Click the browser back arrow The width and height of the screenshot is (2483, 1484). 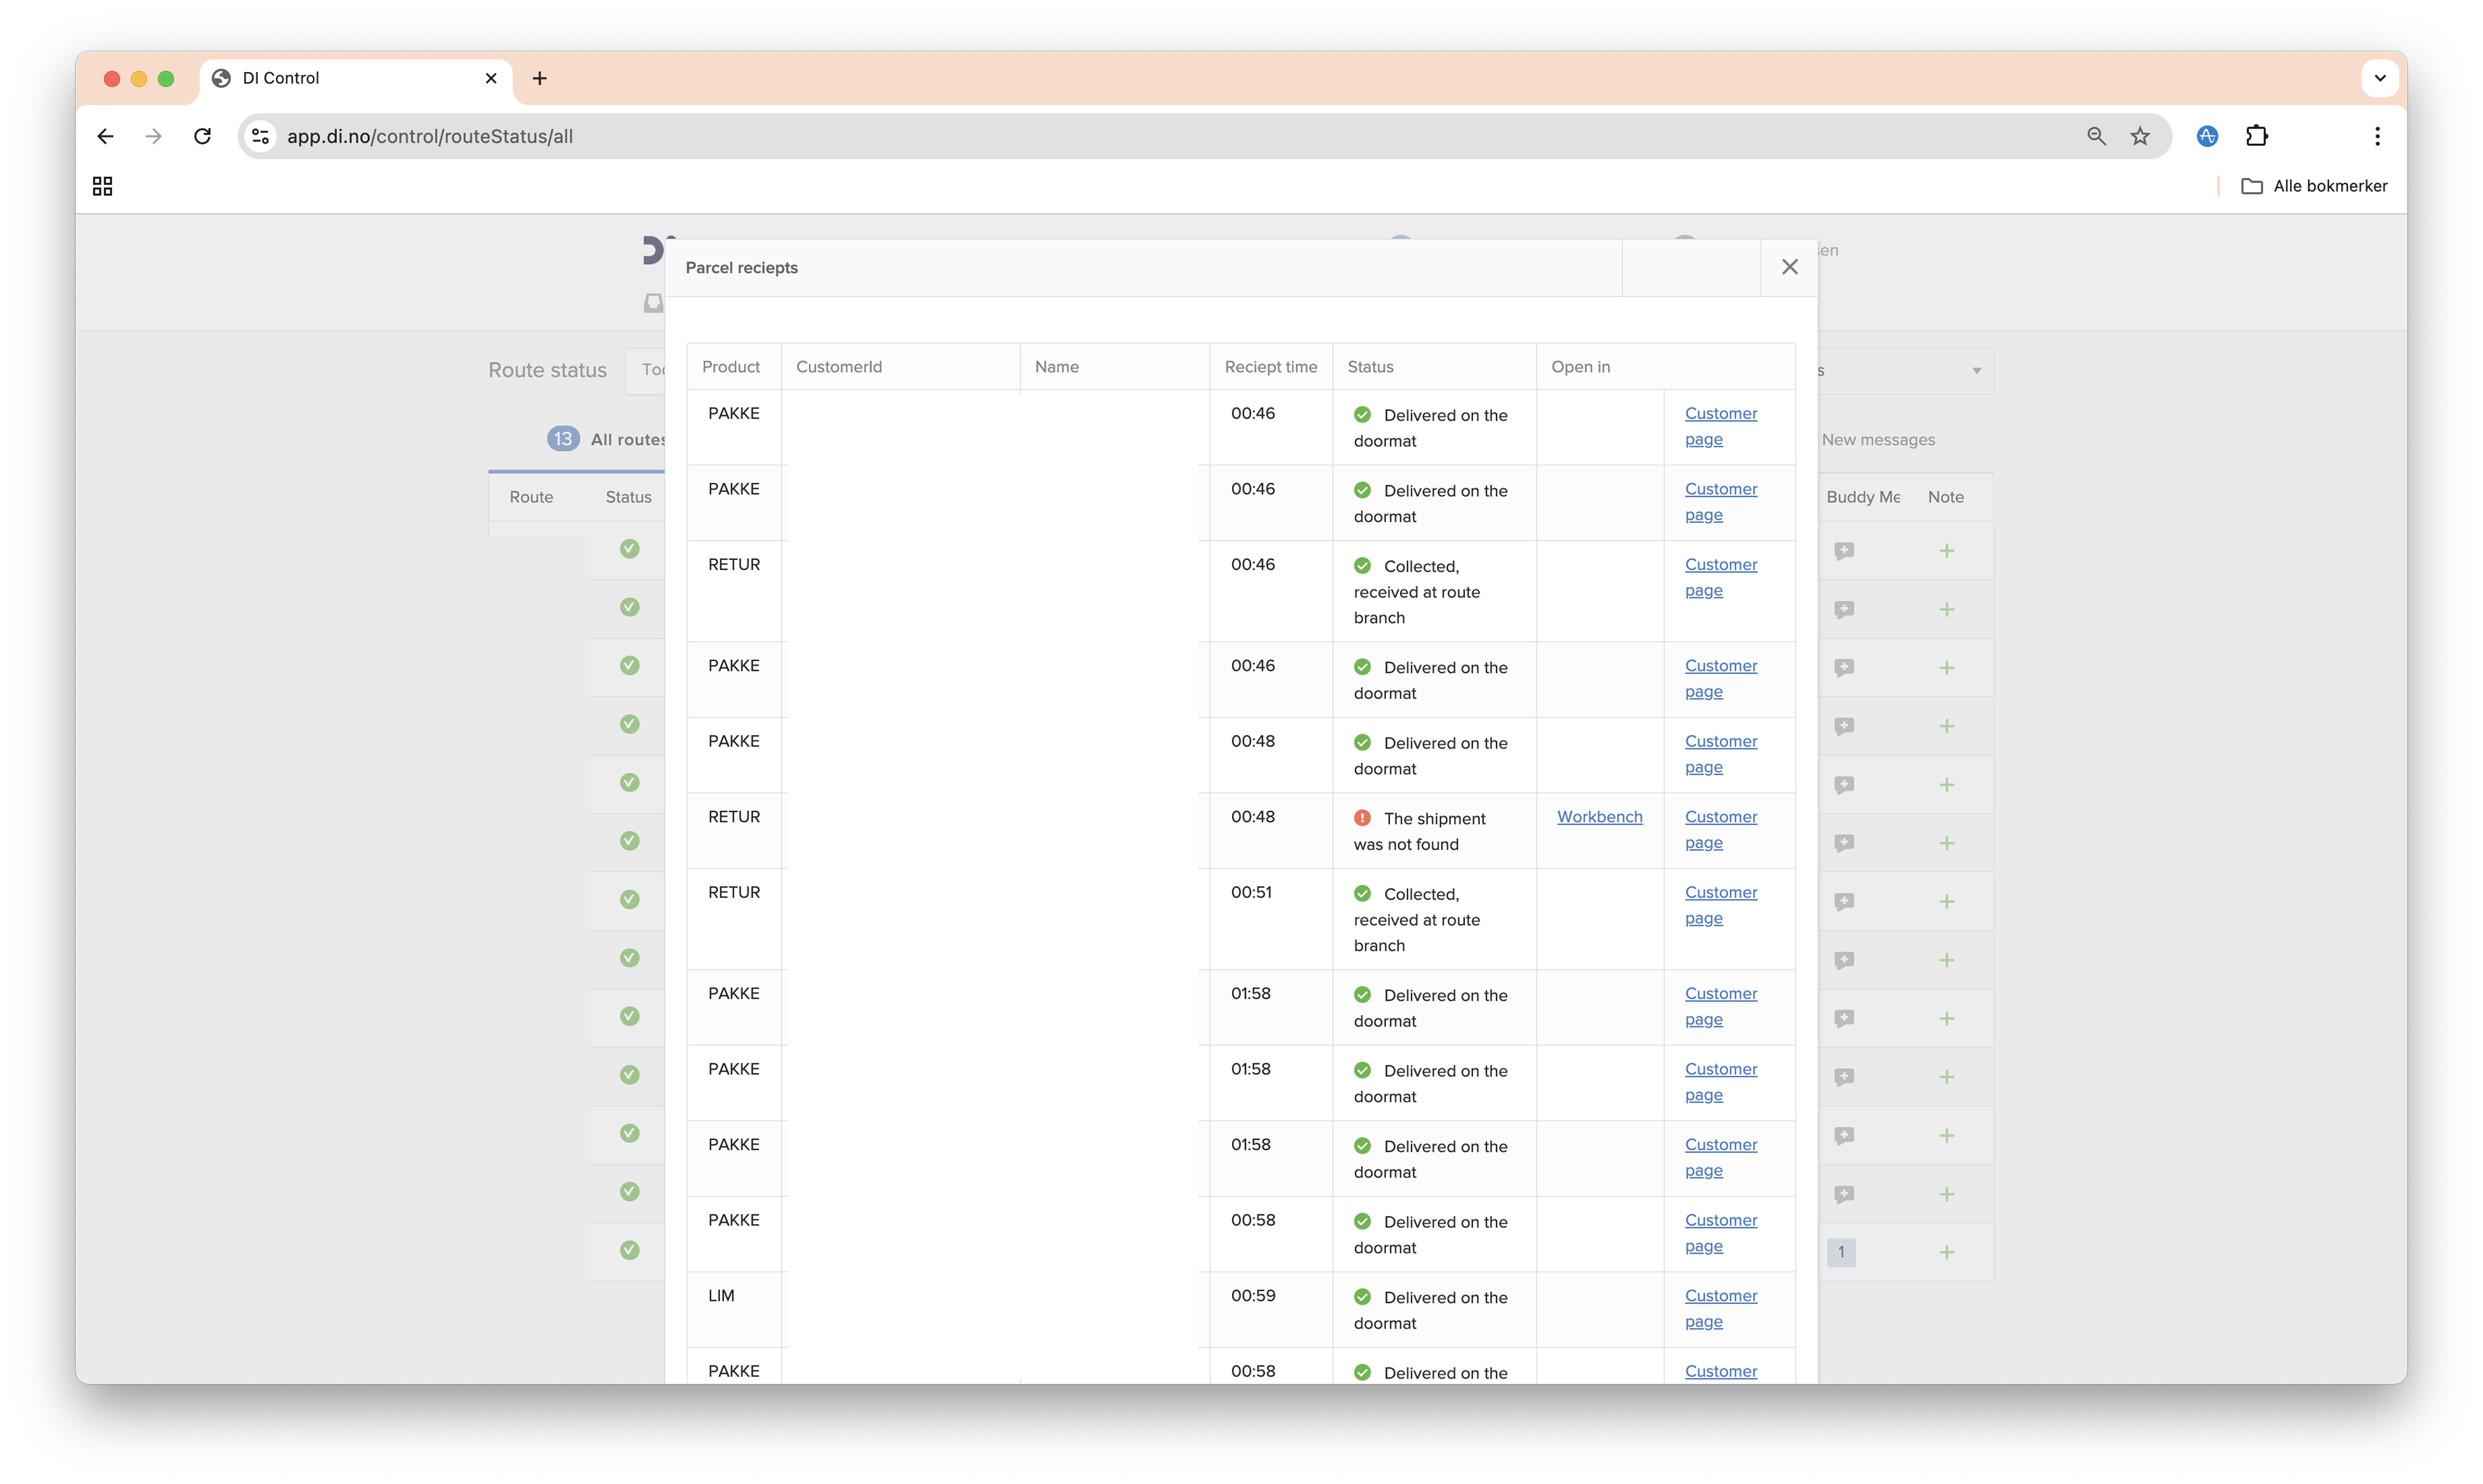click(x=105, y=136)
